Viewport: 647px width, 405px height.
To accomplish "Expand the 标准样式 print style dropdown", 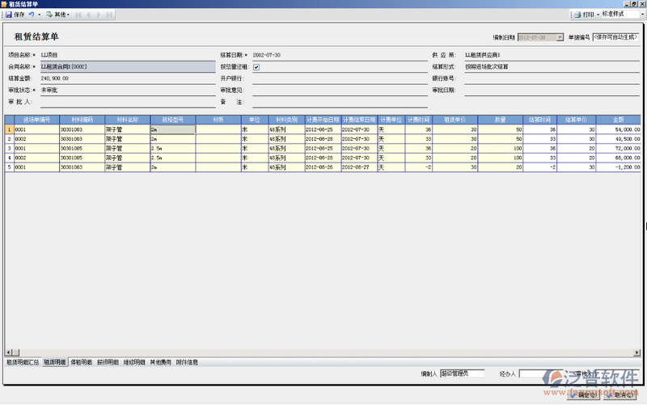I will (x=641, y=15).
